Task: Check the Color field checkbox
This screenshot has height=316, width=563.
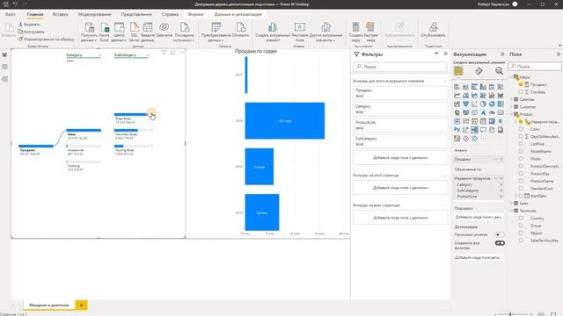Action: [521, 129]
